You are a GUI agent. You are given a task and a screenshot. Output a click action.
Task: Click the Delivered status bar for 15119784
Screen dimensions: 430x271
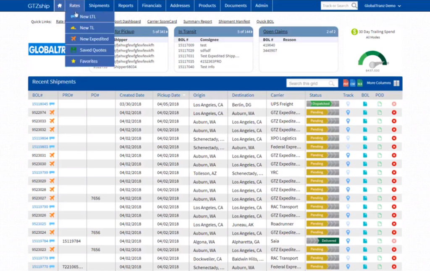pyautogui.click(x=322, y=241)
